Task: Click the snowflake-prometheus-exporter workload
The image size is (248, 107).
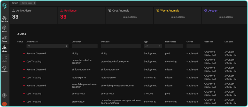Action: [118, 86]
